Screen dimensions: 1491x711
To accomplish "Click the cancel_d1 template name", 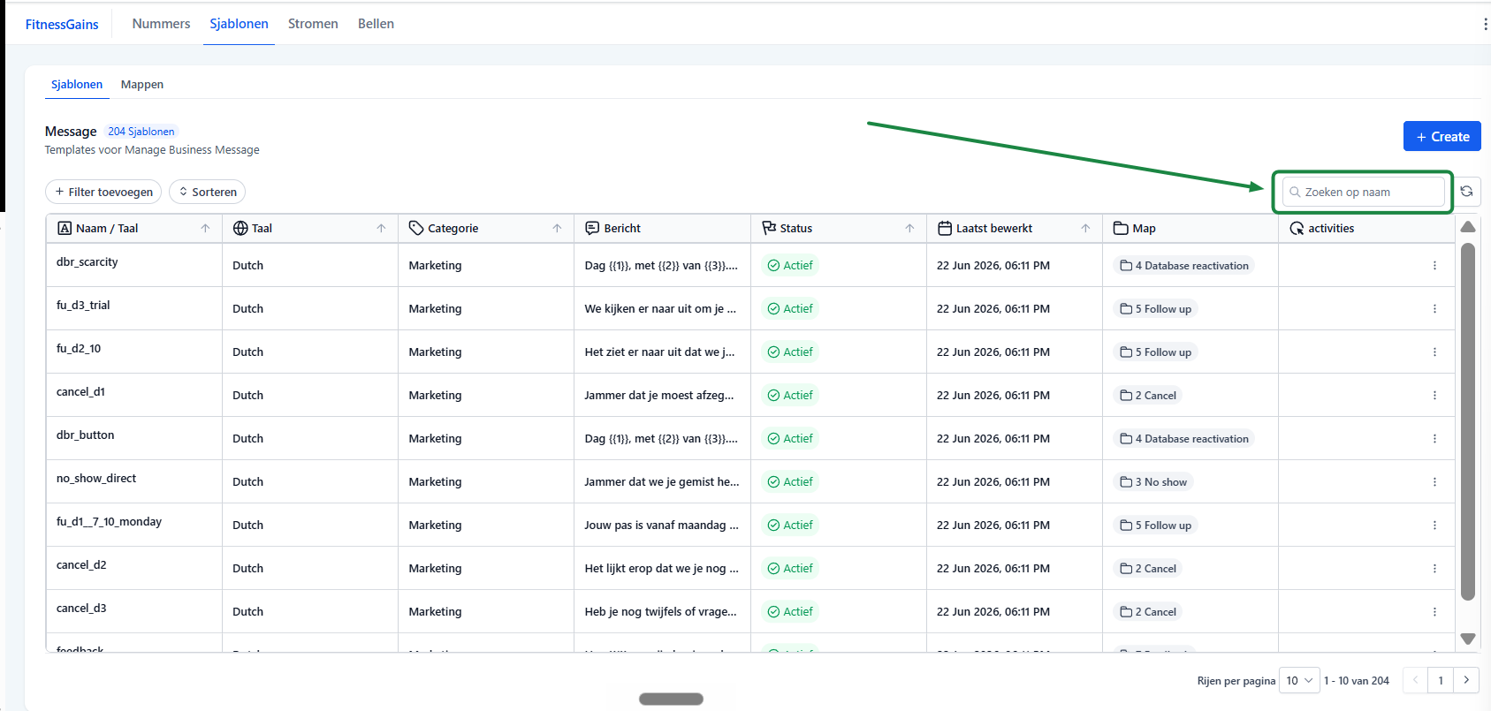I will [x=80, y=391].
